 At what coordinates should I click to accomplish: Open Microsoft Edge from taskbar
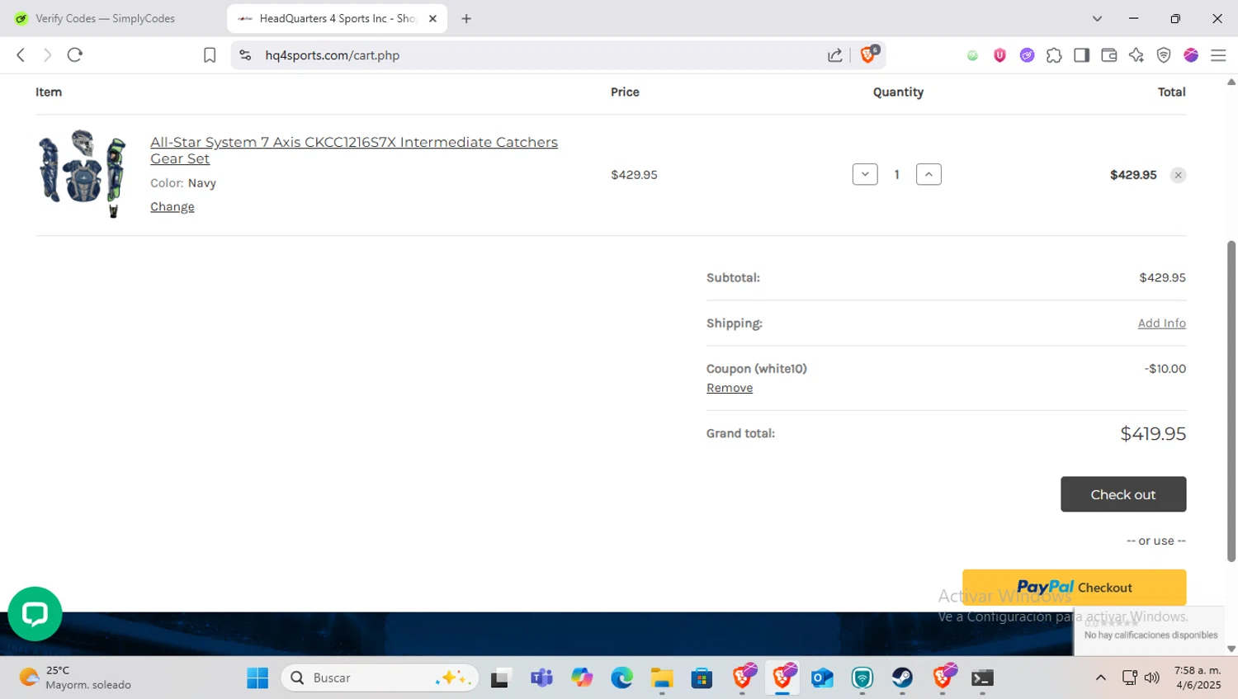(x=621, y=678)
